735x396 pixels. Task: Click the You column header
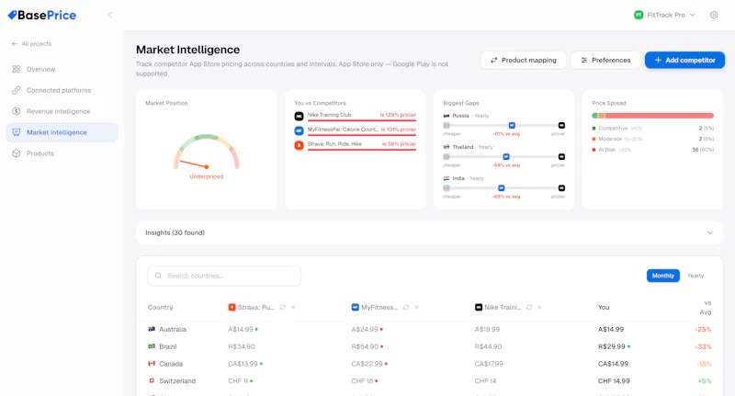pyautogui.click(x=604, y=308)
